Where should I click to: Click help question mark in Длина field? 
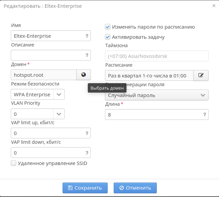205,114
